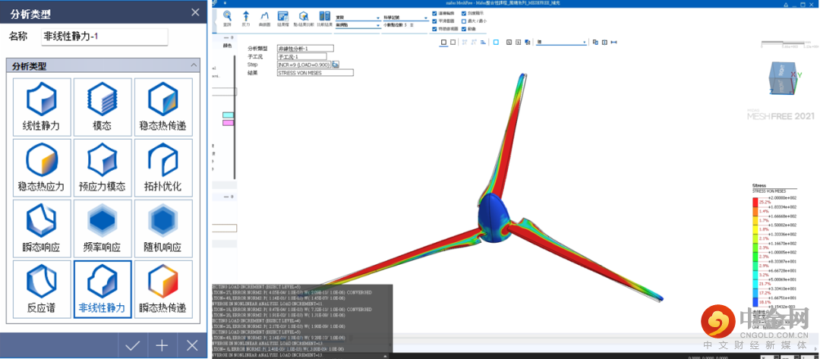Click the 比較結果 compare results toolbar icon
This screenshot has width=820, height=359.
(324, 19)
